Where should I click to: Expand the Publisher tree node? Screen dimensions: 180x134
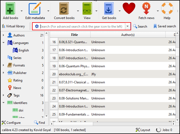coord(3,73)
